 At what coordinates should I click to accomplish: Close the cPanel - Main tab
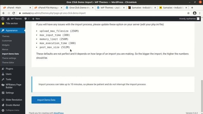click(x=30, y=8)
